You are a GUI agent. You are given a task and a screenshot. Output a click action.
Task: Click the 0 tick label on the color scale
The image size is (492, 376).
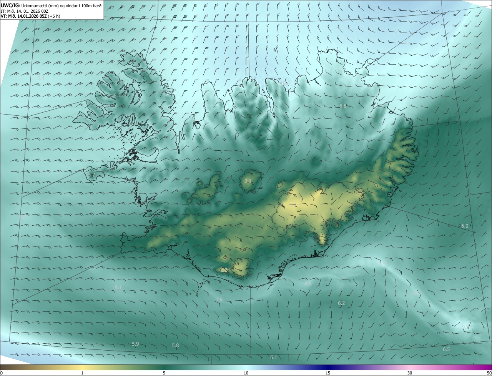(x=2, y=373)
